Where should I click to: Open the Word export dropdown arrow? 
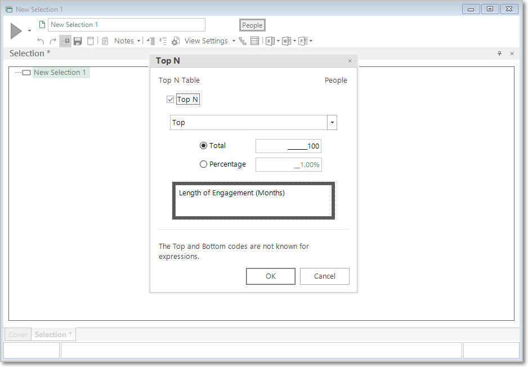[294, 41]
